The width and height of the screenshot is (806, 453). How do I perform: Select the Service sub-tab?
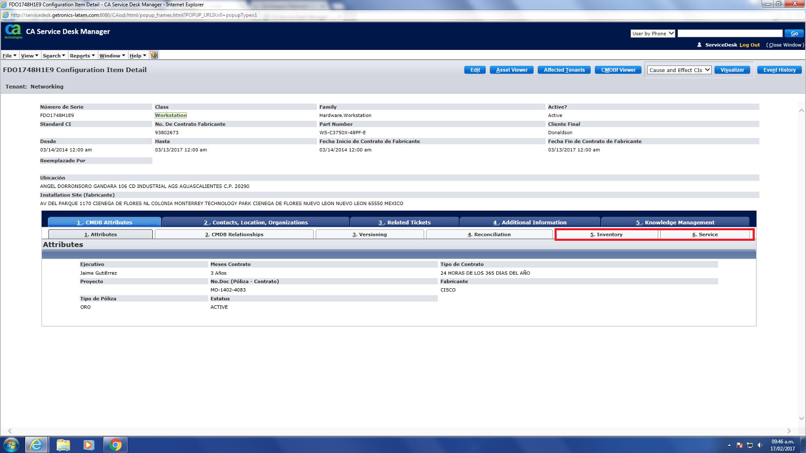coord(705,234)
